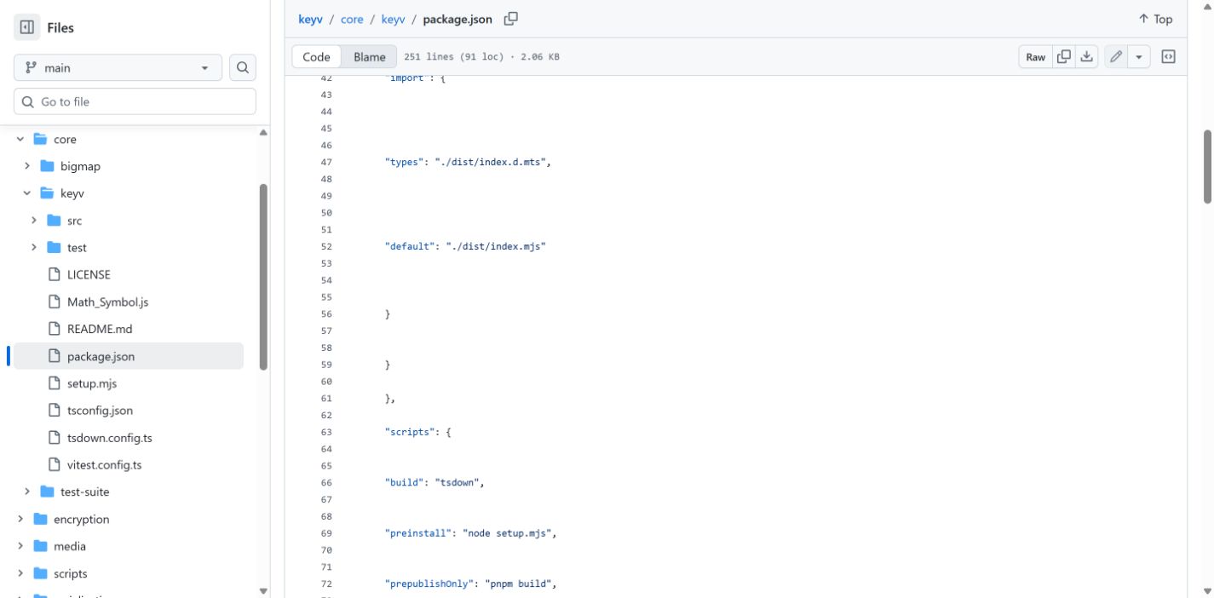Click the LICENSE file icon
This screenshot has height=598, width=1214.
(x=54, y=274)
